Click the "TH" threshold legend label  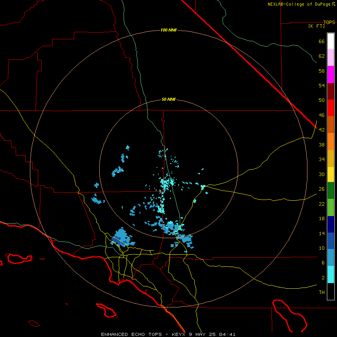(322, 292)
